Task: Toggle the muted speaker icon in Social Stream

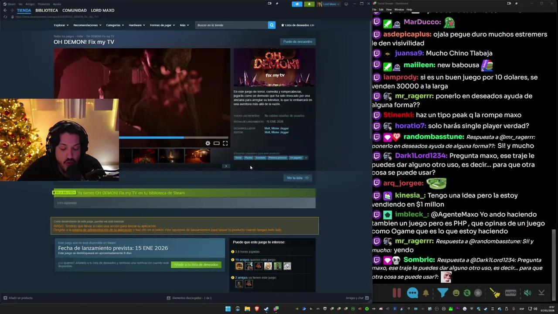Action: (527, 293)
